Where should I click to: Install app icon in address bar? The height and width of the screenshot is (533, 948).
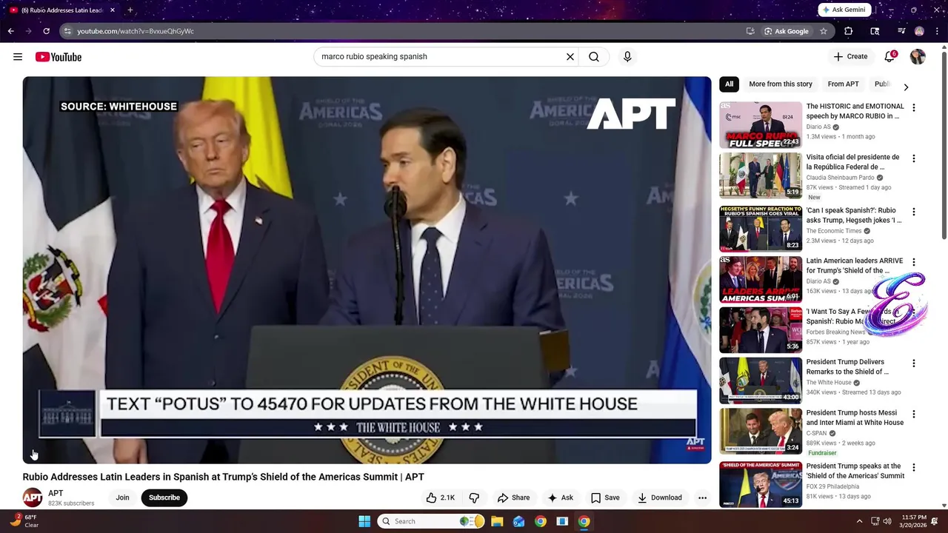point(750,31)
